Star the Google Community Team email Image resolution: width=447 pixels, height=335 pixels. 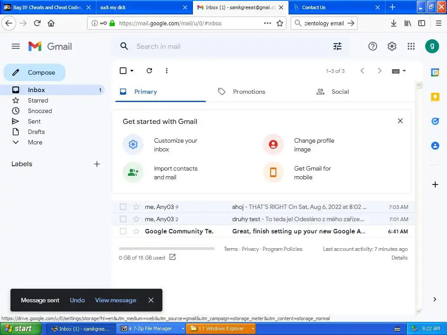click(136, 231)
